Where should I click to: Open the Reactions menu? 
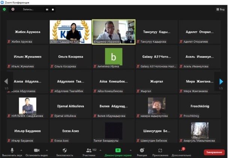[142, 151]
